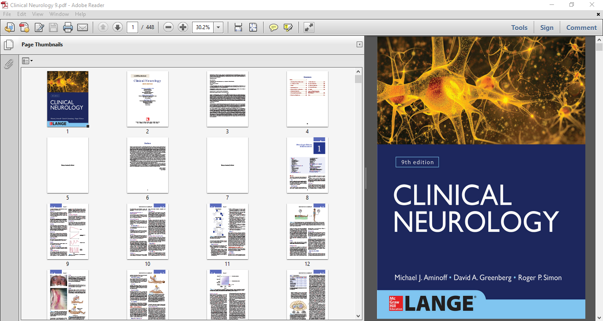Select the page 3 thumbnail
Screen dimensions: 603x321
tap(227, 99)
